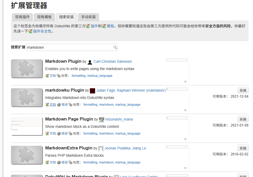The image size is (253, 177).
Task: Focus the 搜索扩展 search input field
Action: pyautogui.click(x=72, y=47)
